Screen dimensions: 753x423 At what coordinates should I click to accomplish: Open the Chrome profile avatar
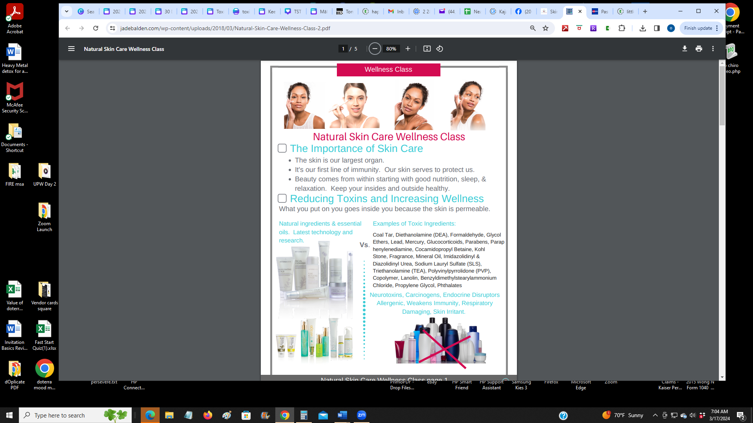pyautogui.click(x=671, y=28)
